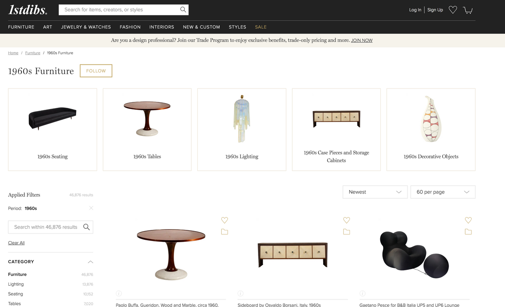Open Paolo Buffa, Gueridon listing title
Viewport: 505px width, 307px height.
(167, 305)
